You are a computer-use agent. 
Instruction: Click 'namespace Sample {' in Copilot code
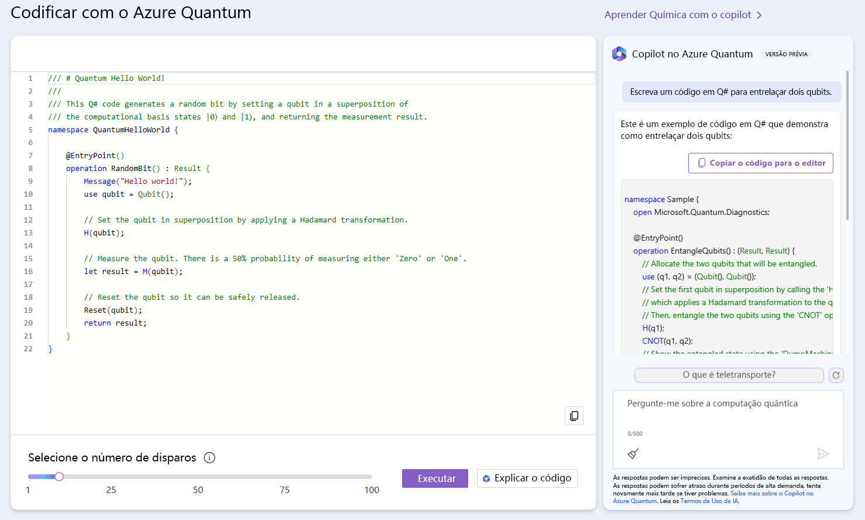click(x=661, y=199)
